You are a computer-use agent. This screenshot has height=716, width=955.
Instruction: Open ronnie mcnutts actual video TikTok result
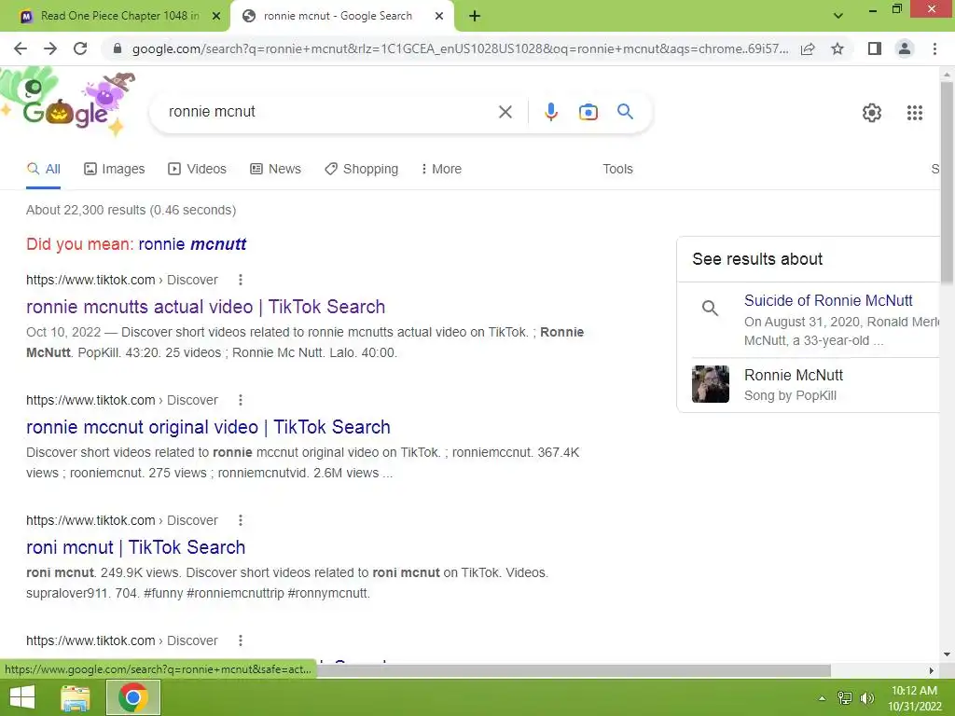(x=206, y=307)
